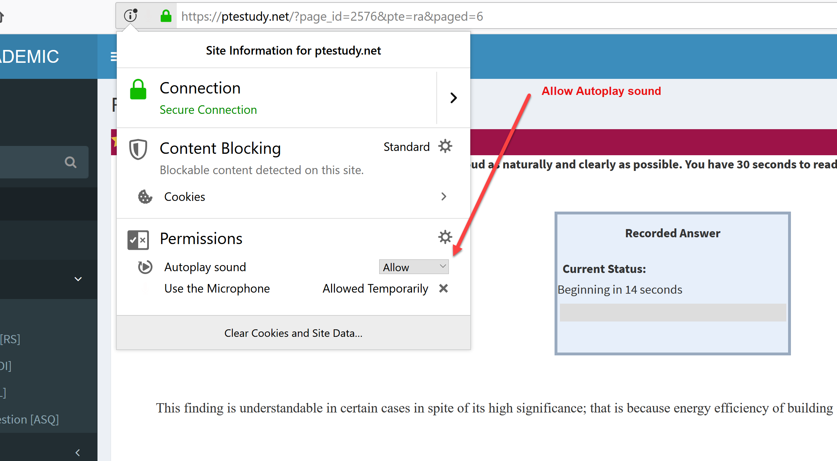This screenshot has width=837, height=461.
Task: Click Clear Cookies and Site Data button
Action: click(x=293, y=333)
